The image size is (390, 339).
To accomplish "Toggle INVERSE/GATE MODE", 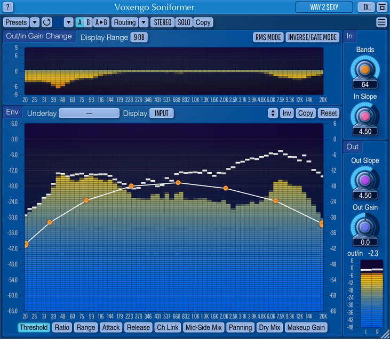I will pyautogui.click(x=312, y=37).
